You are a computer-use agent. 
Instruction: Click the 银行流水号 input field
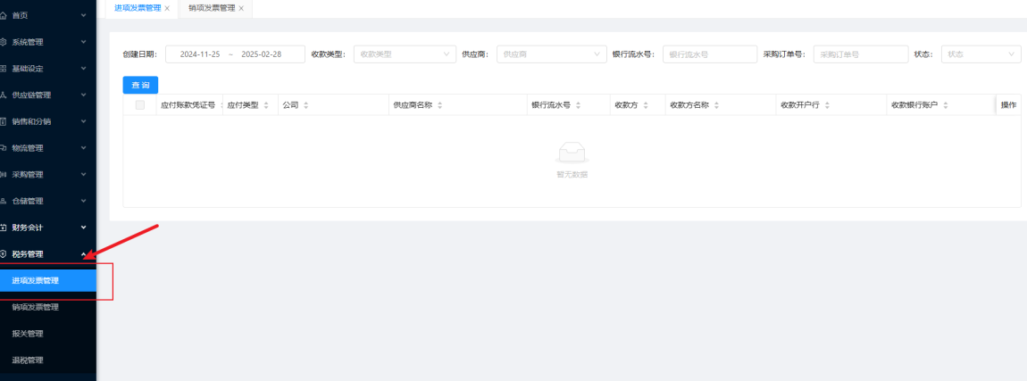(709, 54)
